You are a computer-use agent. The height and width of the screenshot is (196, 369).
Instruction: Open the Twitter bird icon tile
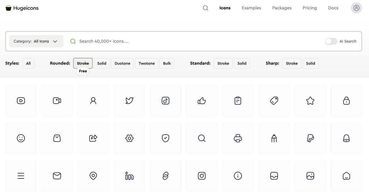[x=129, y=101]
